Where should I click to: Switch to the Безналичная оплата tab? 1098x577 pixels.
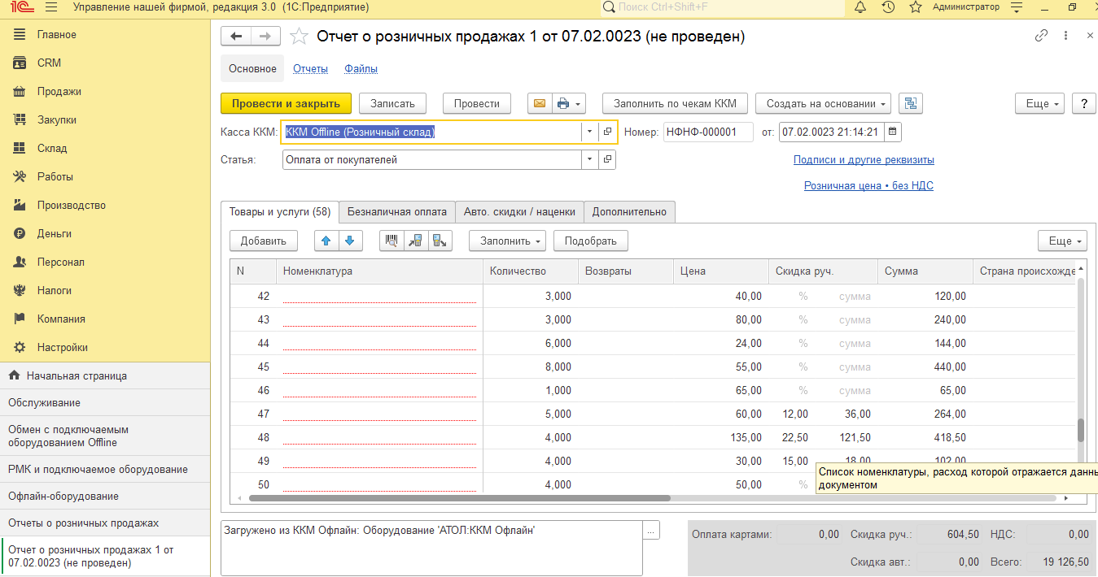397,212
